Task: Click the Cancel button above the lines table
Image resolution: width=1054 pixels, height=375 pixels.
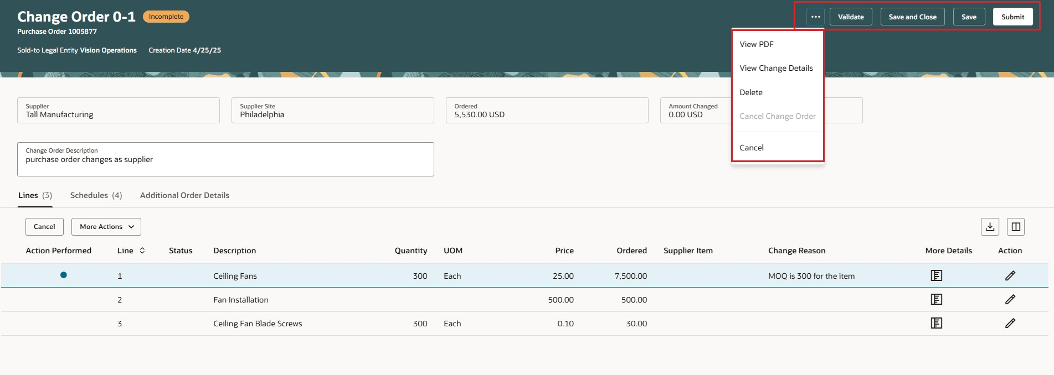Action: pos(44,227)
